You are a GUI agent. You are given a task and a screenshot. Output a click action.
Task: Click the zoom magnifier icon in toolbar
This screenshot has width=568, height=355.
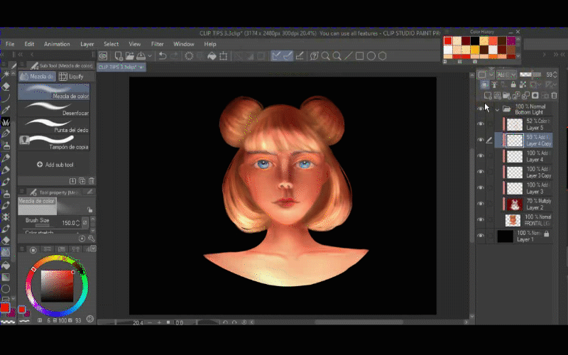pyautogui.click(x=326, y=56)
